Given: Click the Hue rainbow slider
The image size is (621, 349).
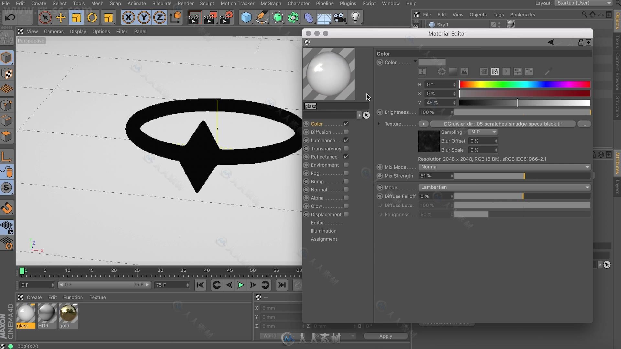Looking at the screenshot, I should pyautogui.click(x=525, y=85).
